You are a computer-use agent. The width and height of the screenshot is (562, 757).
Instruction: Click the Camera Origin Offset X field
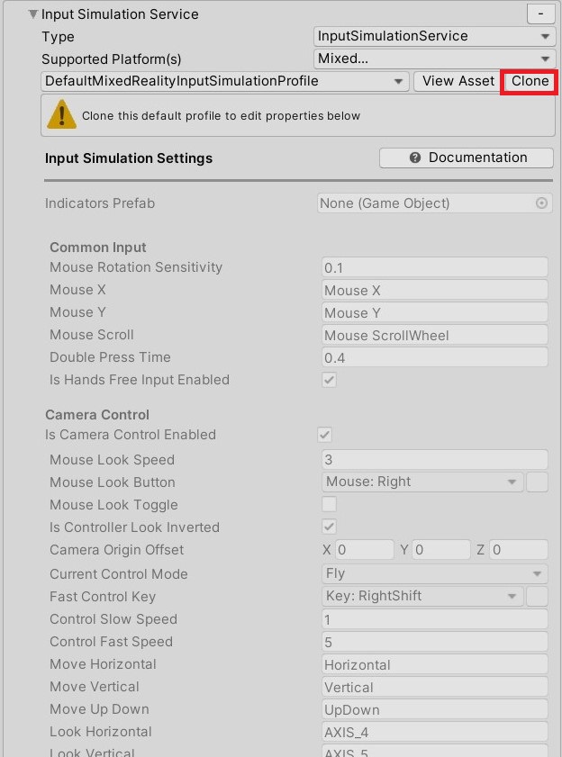point(365,550)
